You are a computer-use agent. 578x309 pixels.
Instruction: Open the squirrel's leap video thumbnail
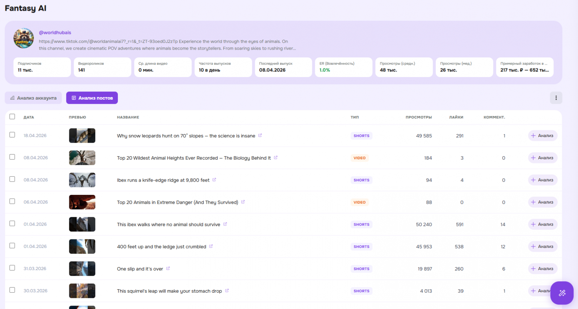click(82, 291)
